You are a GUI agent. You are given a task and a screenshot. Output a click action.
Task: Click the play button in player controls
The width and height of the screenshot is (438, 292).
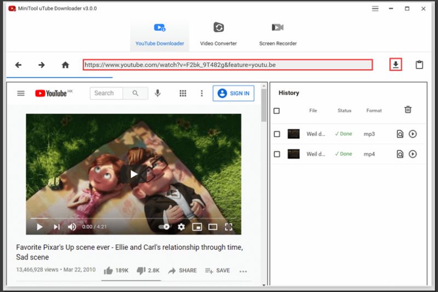point(39,227)
